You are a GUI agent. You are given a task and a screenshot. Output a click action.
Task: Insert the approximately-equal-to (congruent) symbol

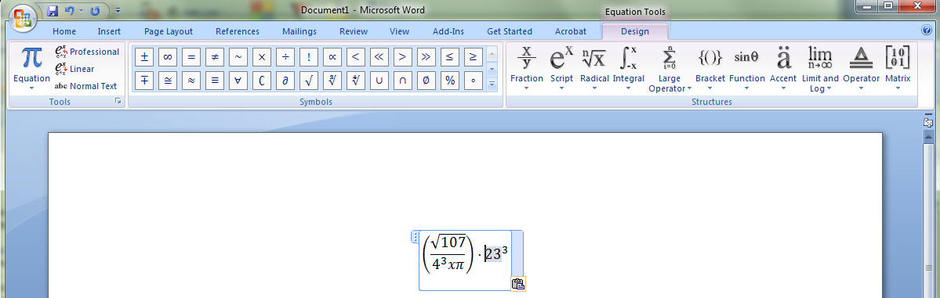click(x=168, y=81)
